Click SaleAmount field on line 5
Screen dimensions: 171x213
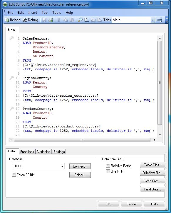click(43, 56)
